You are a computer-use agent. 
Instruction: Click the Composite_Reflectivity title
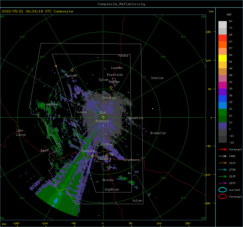point(122,4)
